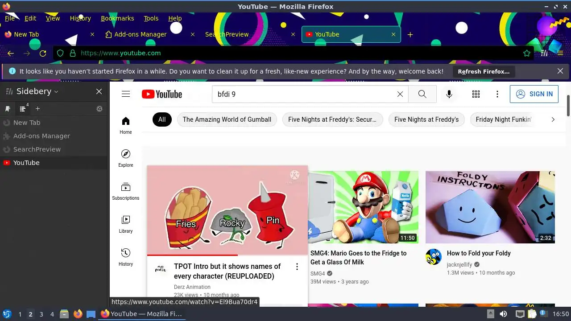The height and width of the screenshot is (321, 571).
Task: Open the File menu
Action: [x=10, y=18]
